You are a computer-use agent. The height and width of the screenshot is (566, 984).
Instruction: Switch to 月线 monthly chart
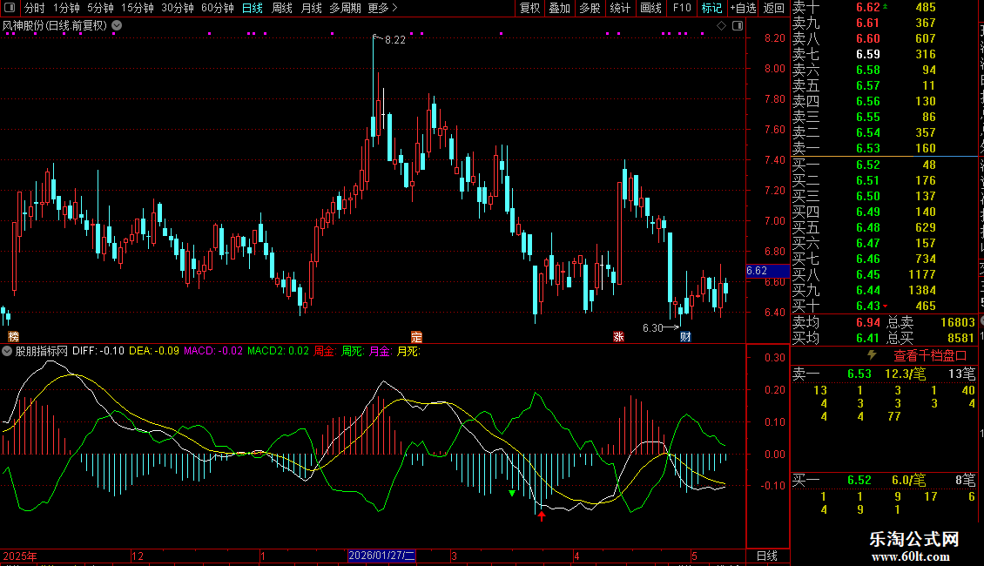[x=311, y=8]
